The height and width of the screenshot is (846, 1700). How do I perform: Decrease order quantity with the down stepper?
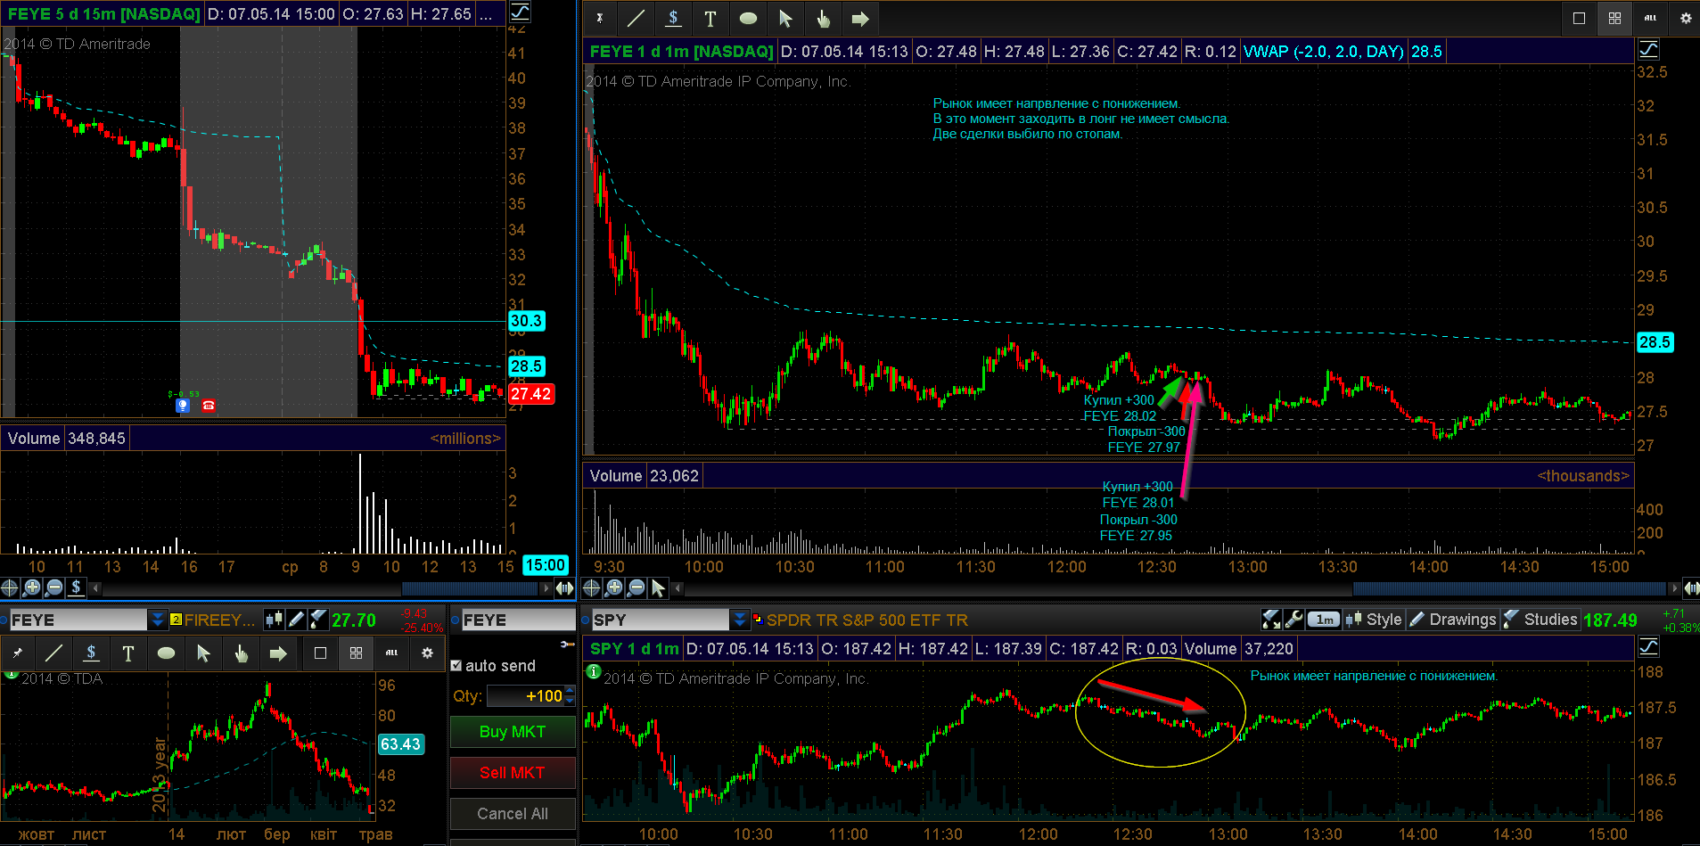(x=570, y=701)
